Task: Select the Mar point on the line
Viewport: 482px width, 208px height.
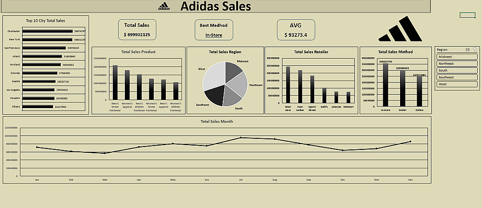Action: 105,153
